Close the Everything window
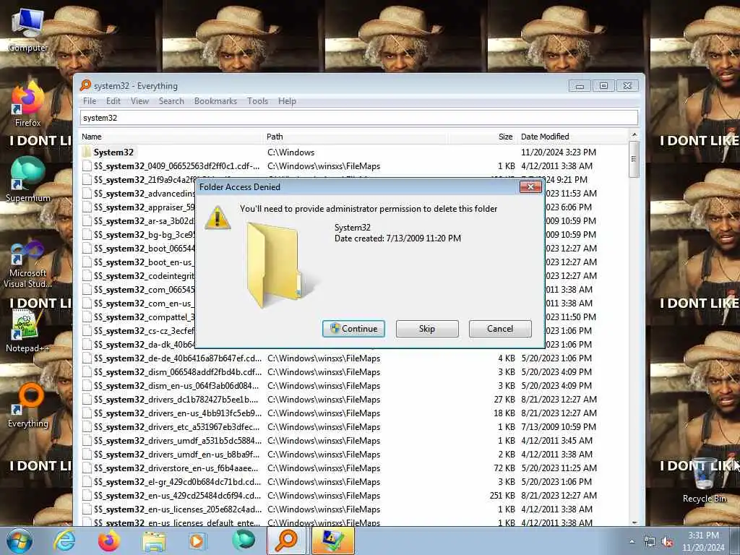 point(627,86)
